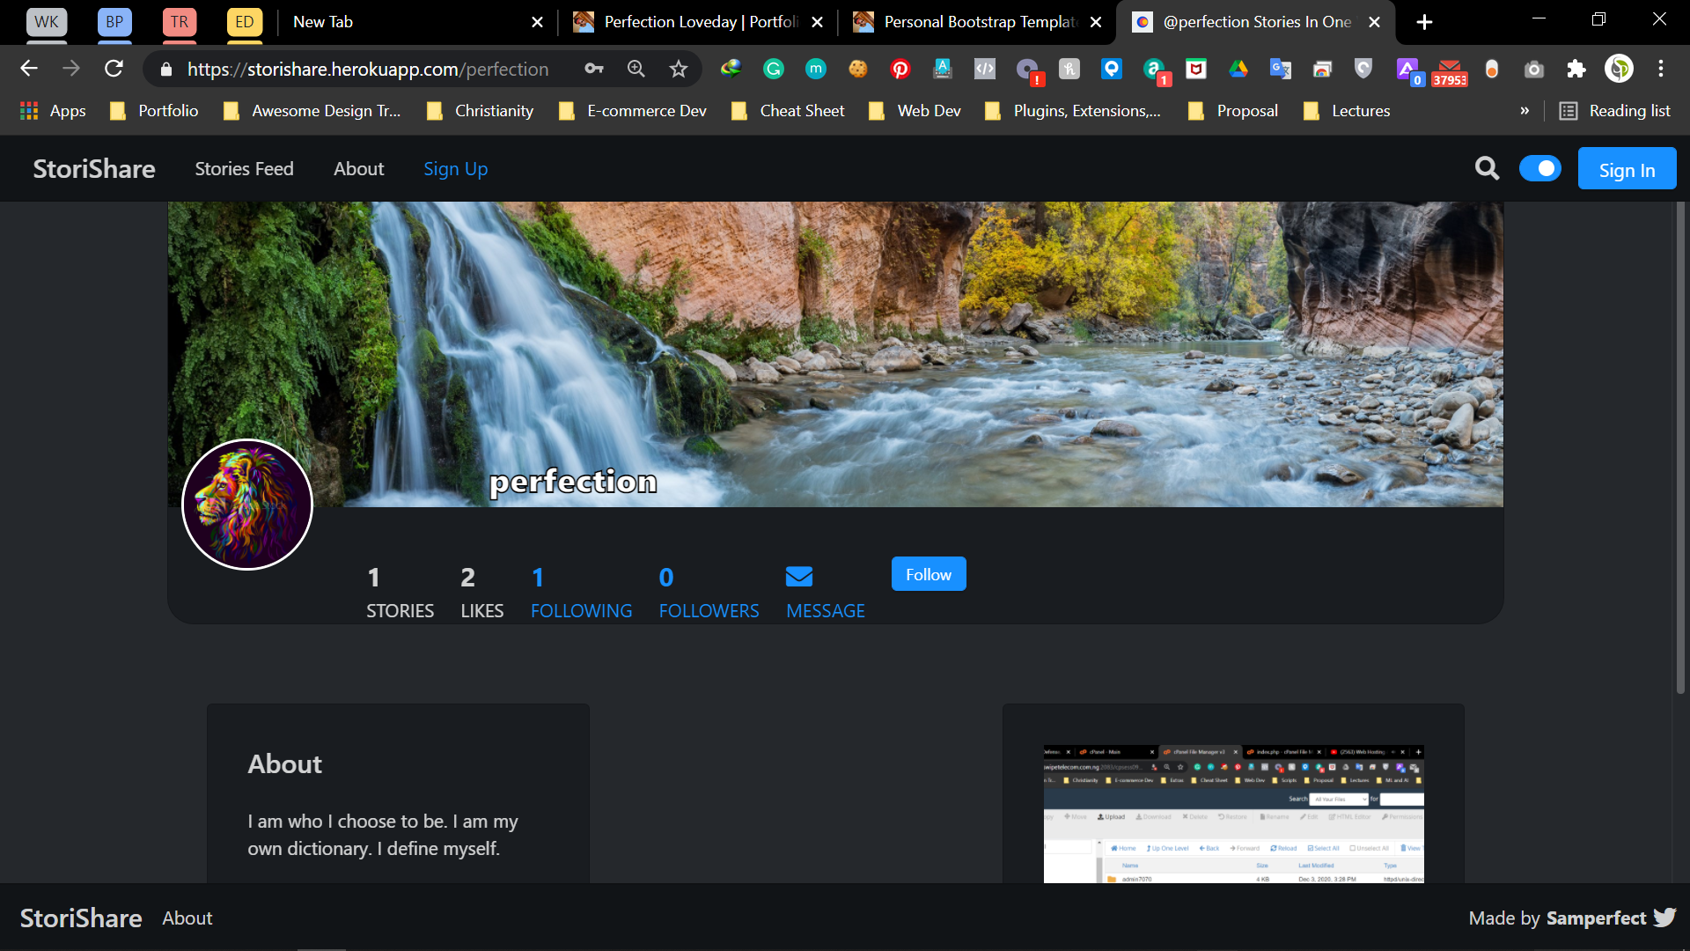1690x951 pixels.
Task: Bookmark this page with the star icon
Action: tap(678, 69)
